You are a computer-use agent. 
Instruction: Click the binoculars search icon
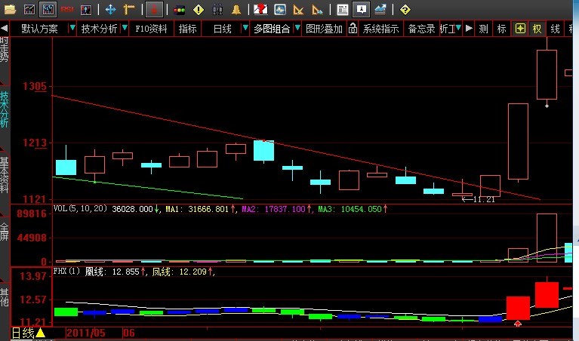click(217, 10)
